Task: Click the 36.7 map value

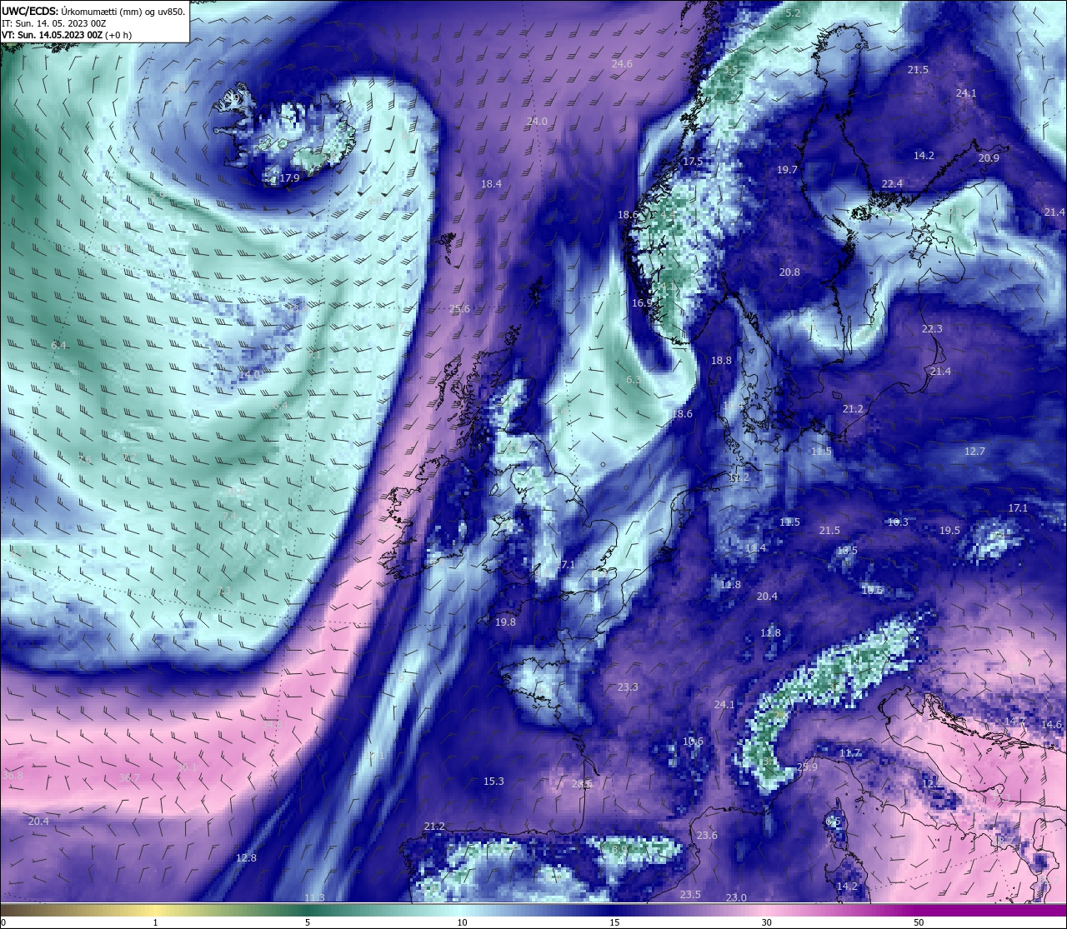Action: tap(129, 778)
